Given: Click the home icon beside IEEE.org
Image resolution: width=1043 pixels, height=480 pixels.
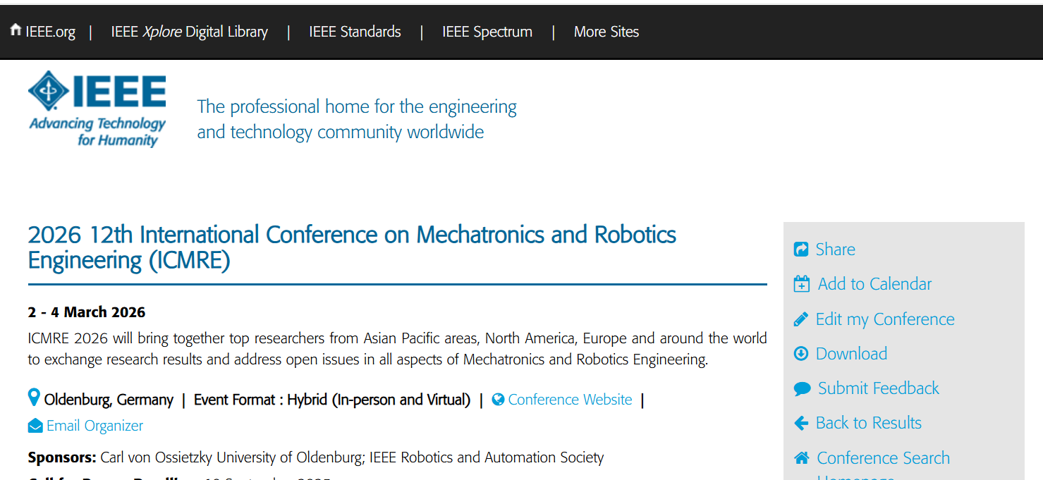Looking at the screenshot, I should [x=16, y=30].
